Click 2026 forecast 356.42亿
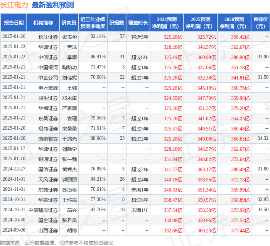270x246 pixels. coord(240,37)
